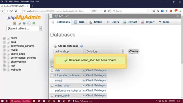The height and width of the screenshot is (103, 183).
Task: Open test database in sidebar
Action: pyautogui.click(x=13, y=66)
